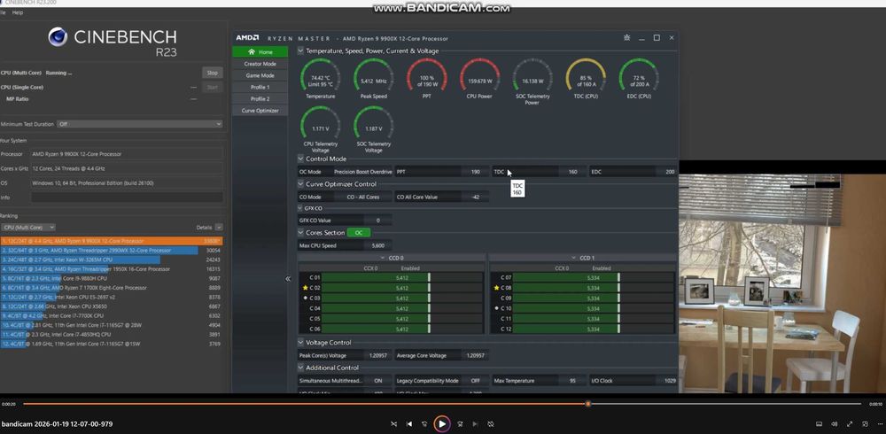Rewind using the skip-back icon

(x=424, y=424)
